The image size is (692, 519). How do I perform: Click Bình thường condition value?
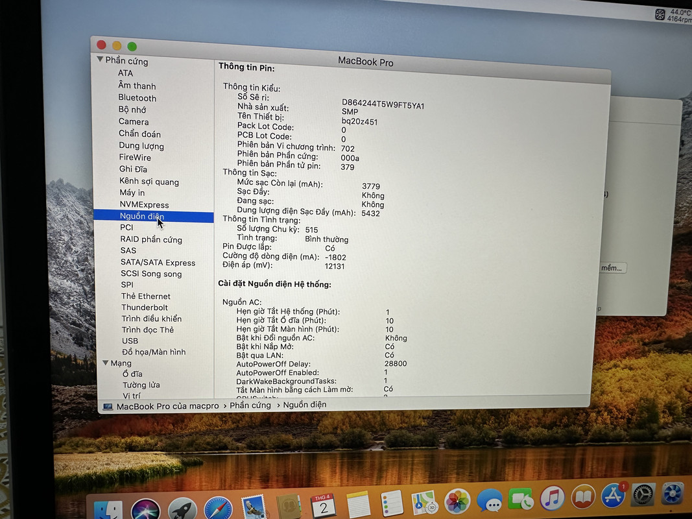(327, 239)
